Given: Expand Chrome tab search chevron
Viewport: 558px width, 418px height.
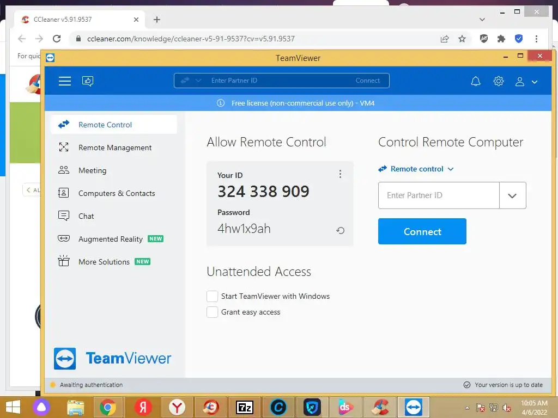Looking at the screenshot, I should pyautogui.click(x=482, y=20).
